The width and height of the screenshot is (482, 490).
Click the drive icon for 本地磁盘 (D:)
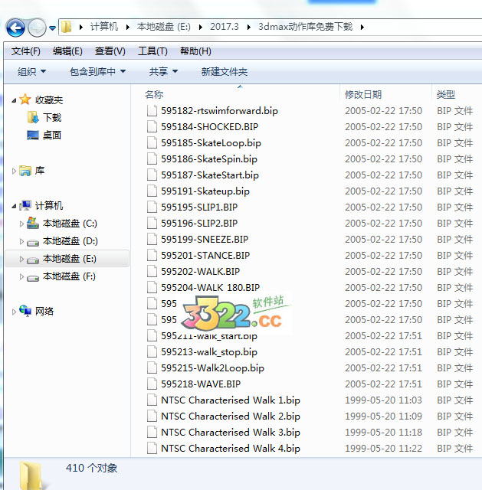33,242
